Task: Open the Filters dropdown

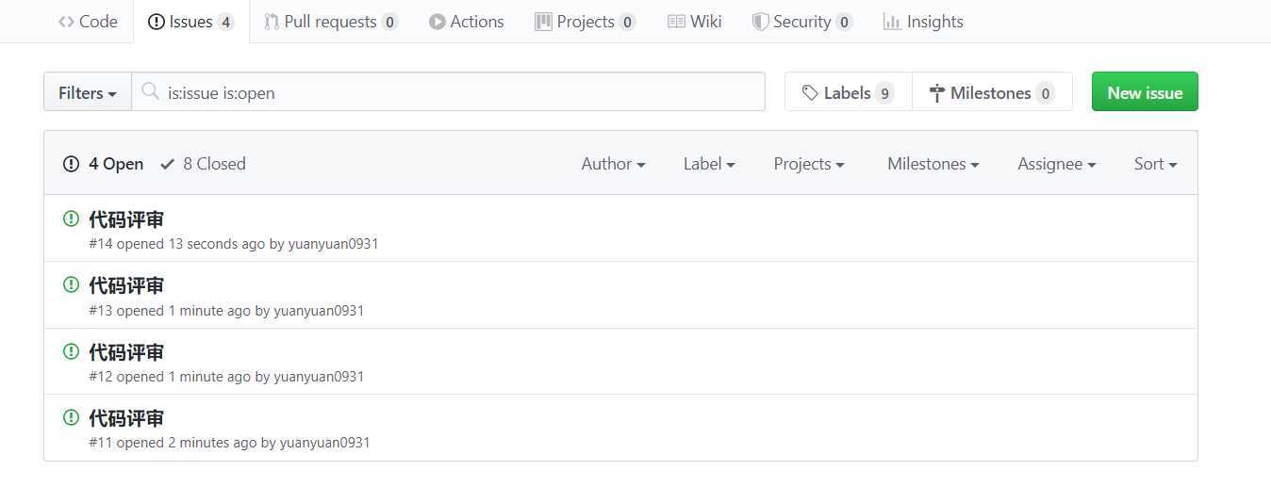Action: tap(88, 92)
